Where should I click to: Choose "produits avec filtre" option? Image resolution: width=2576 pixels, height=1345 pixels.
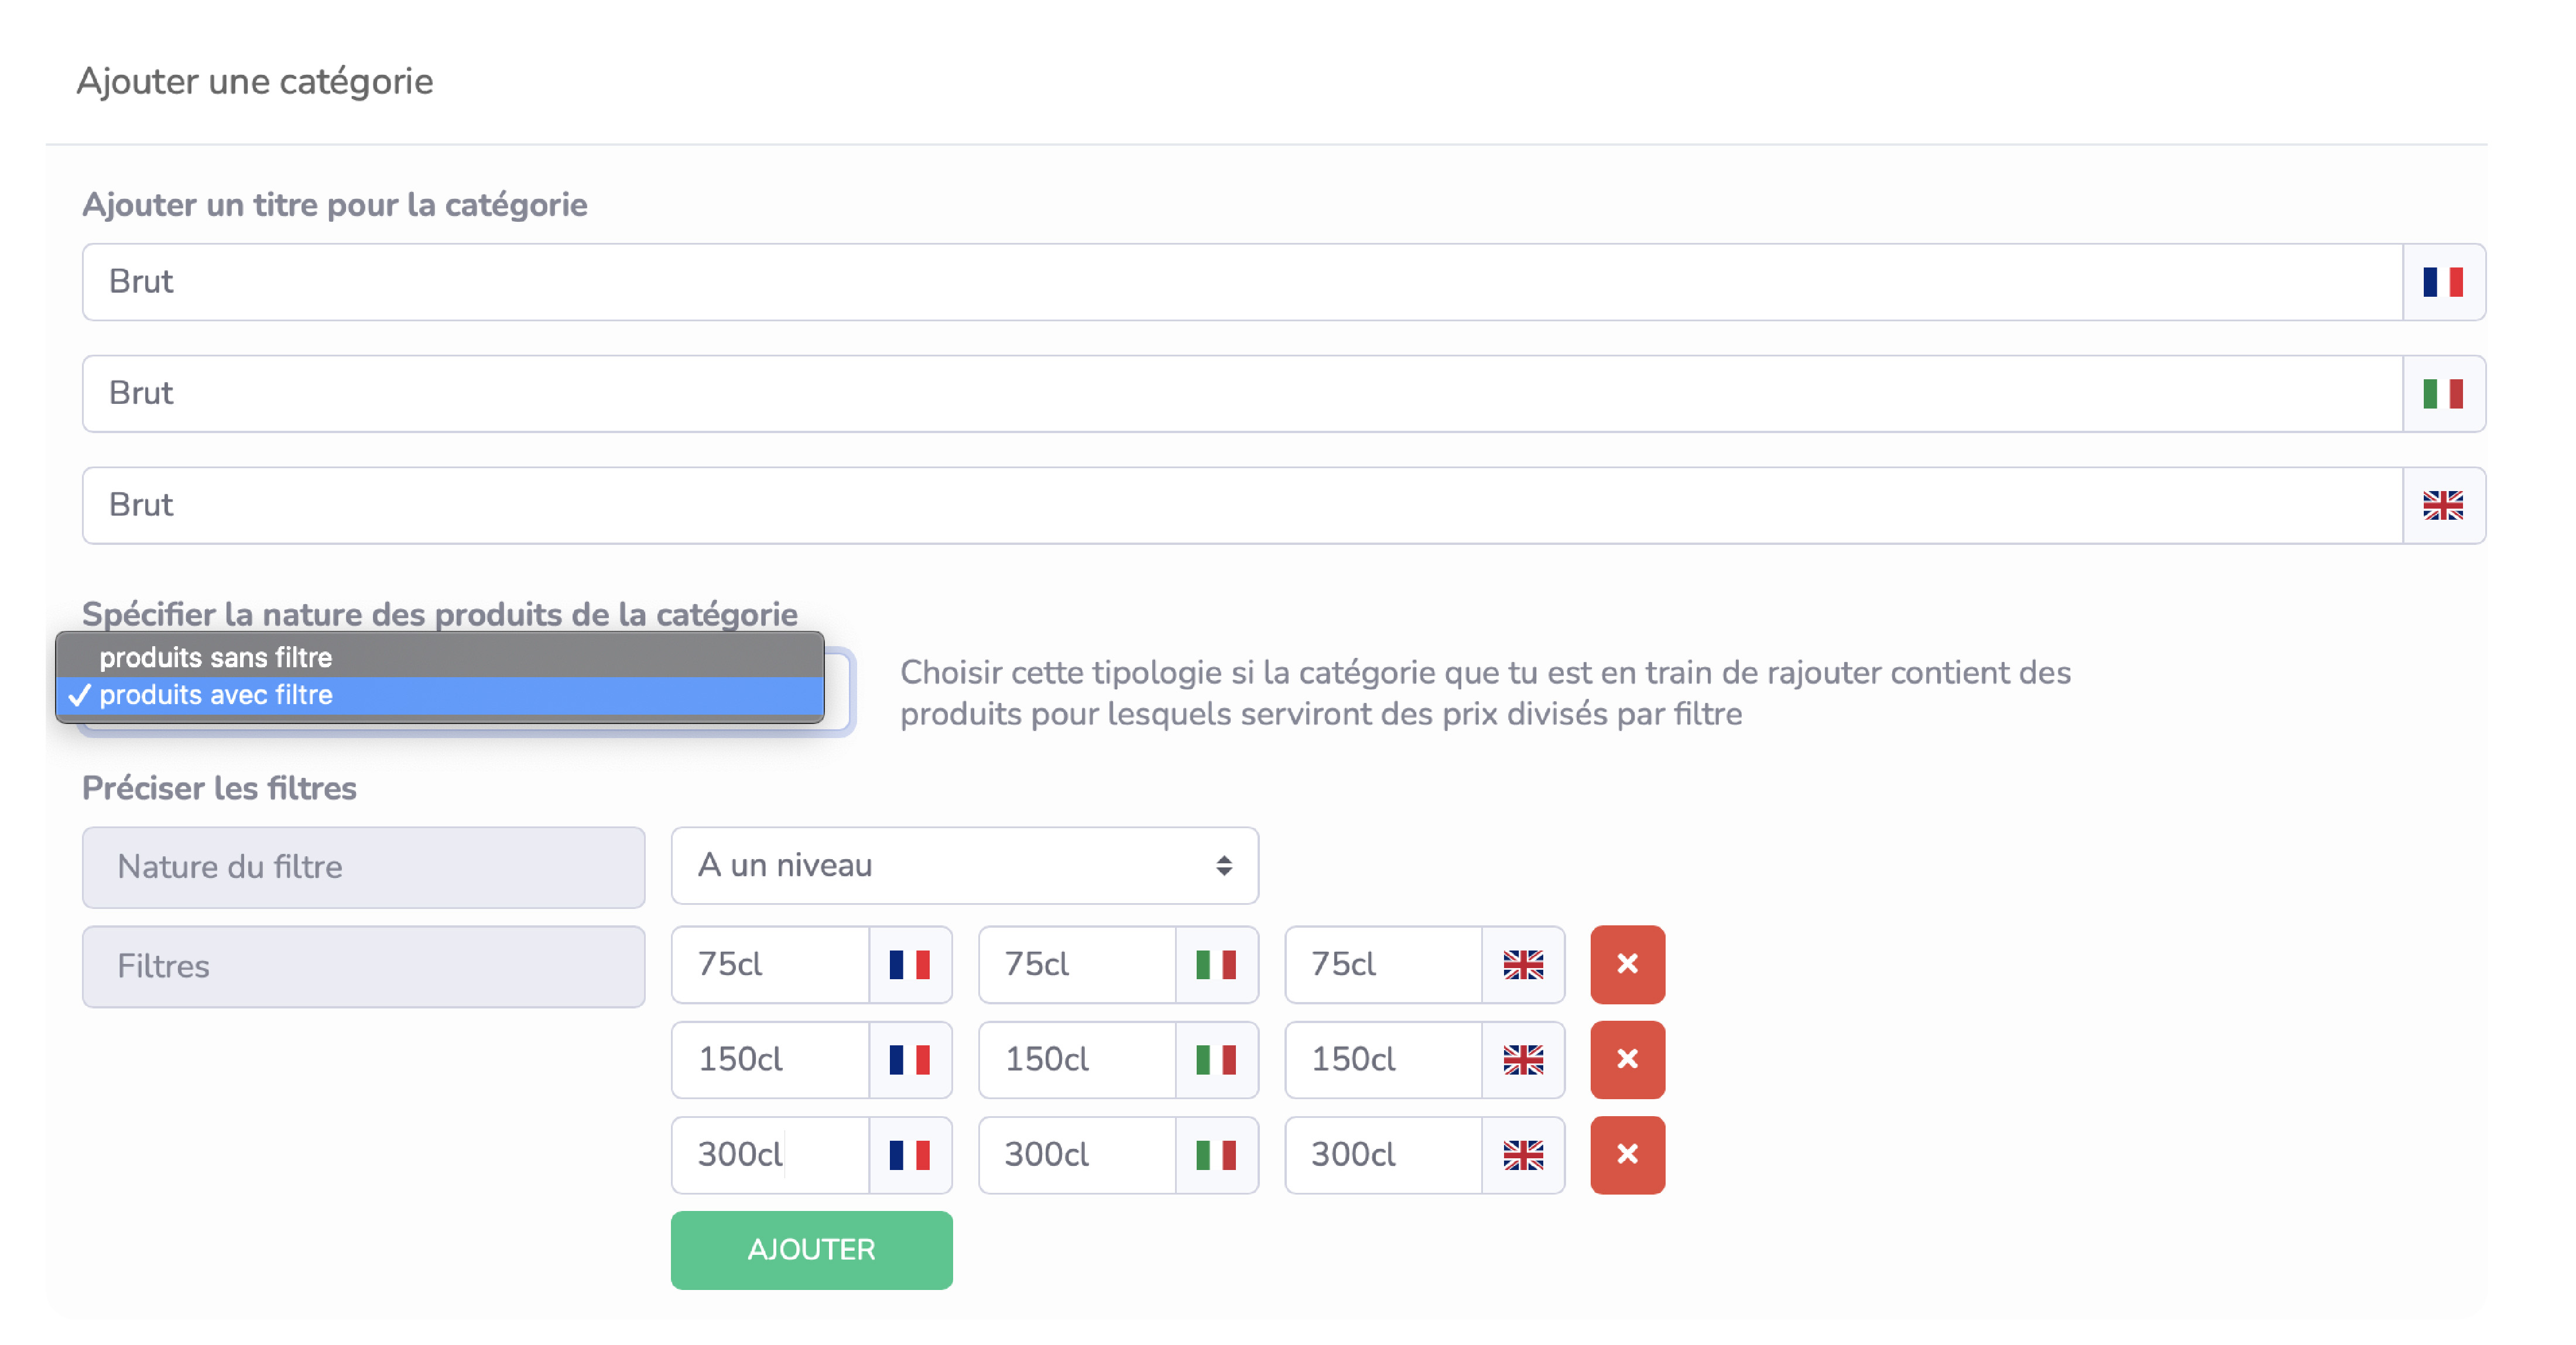coord(215,695)
